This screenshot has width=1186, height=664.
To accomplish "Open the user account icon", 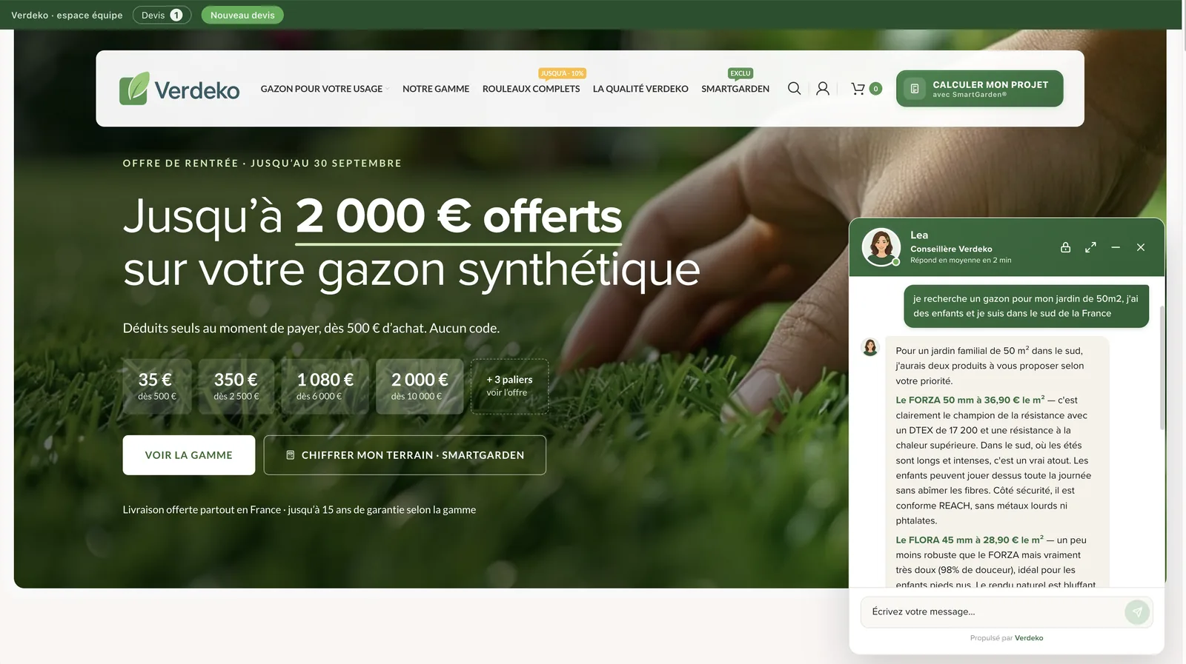I will tap(823, 89).
